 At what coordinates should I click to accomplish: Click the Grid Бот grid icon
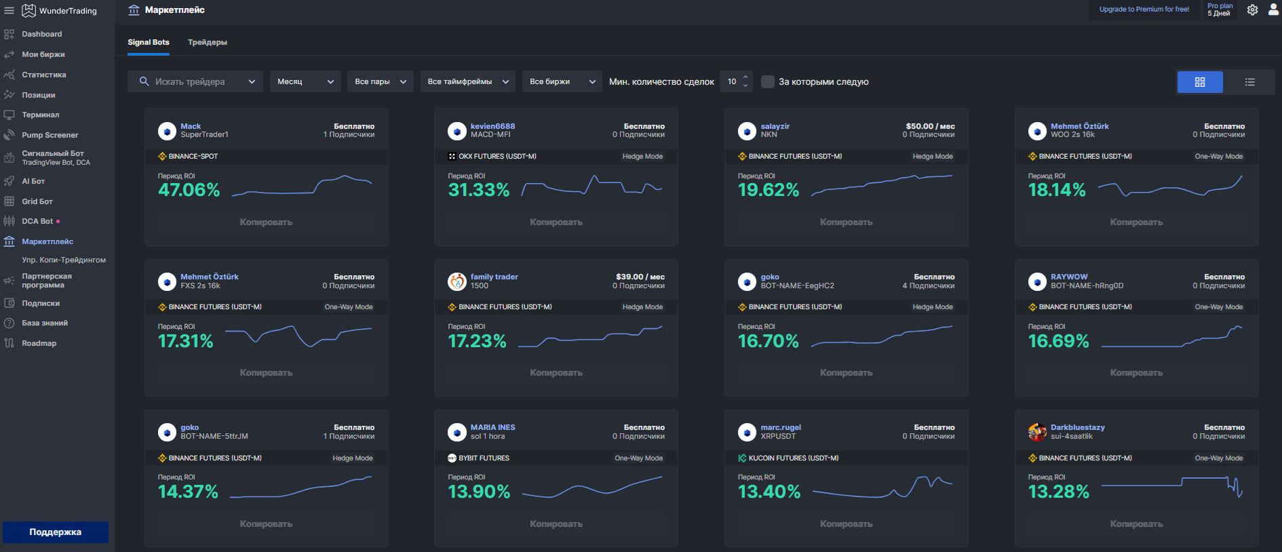[9, 201]
